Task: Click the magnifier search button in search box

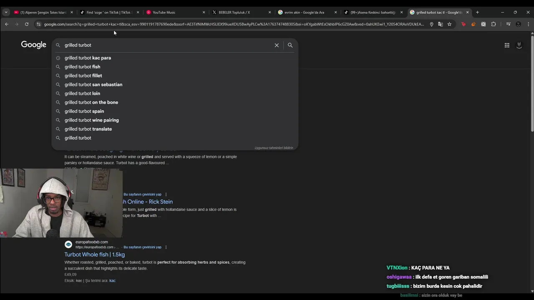Action: tap(290, 45)
